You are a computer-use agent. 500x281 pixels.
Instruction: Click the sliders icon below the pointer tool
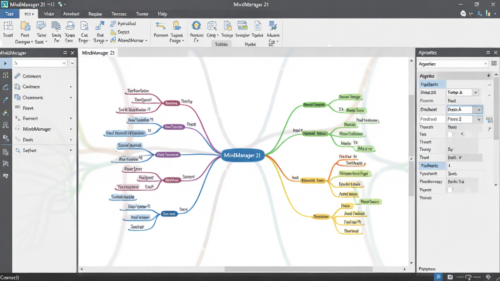coord(5,75)
